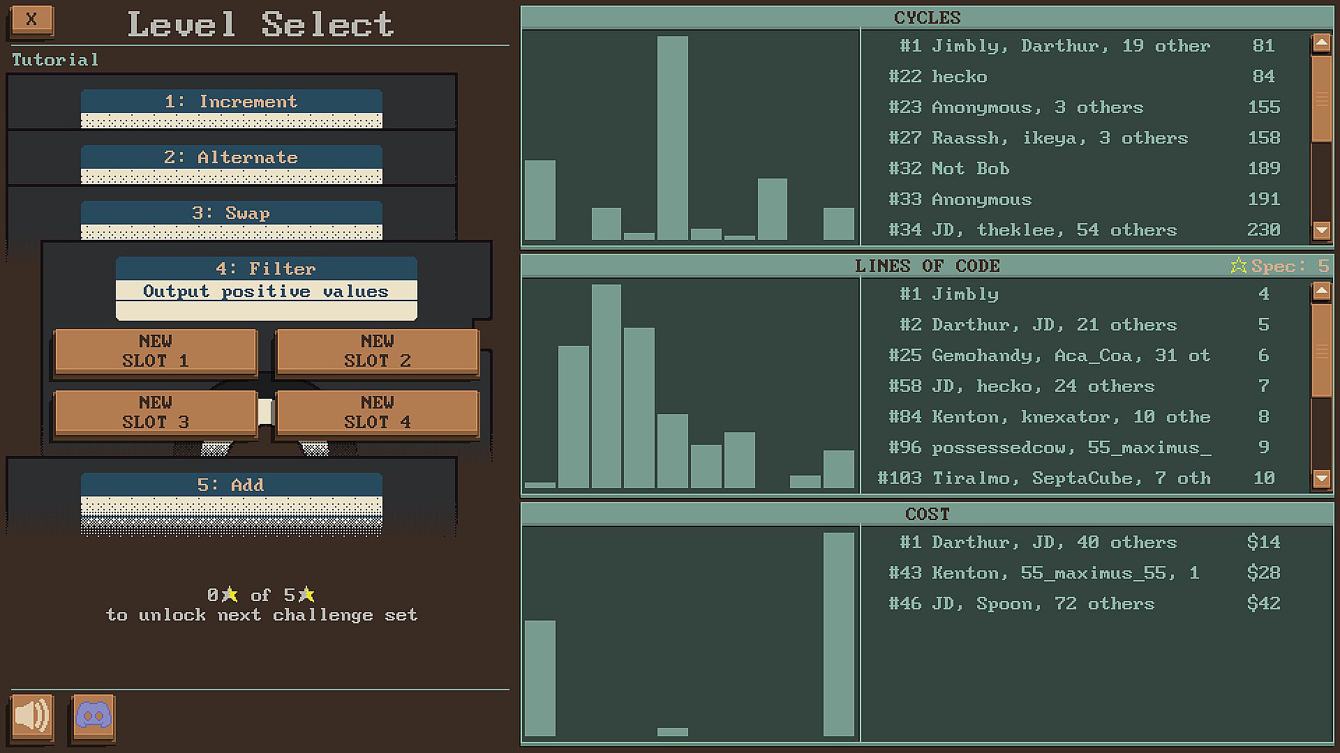Select the 4: Filter level header

[266, 268]
